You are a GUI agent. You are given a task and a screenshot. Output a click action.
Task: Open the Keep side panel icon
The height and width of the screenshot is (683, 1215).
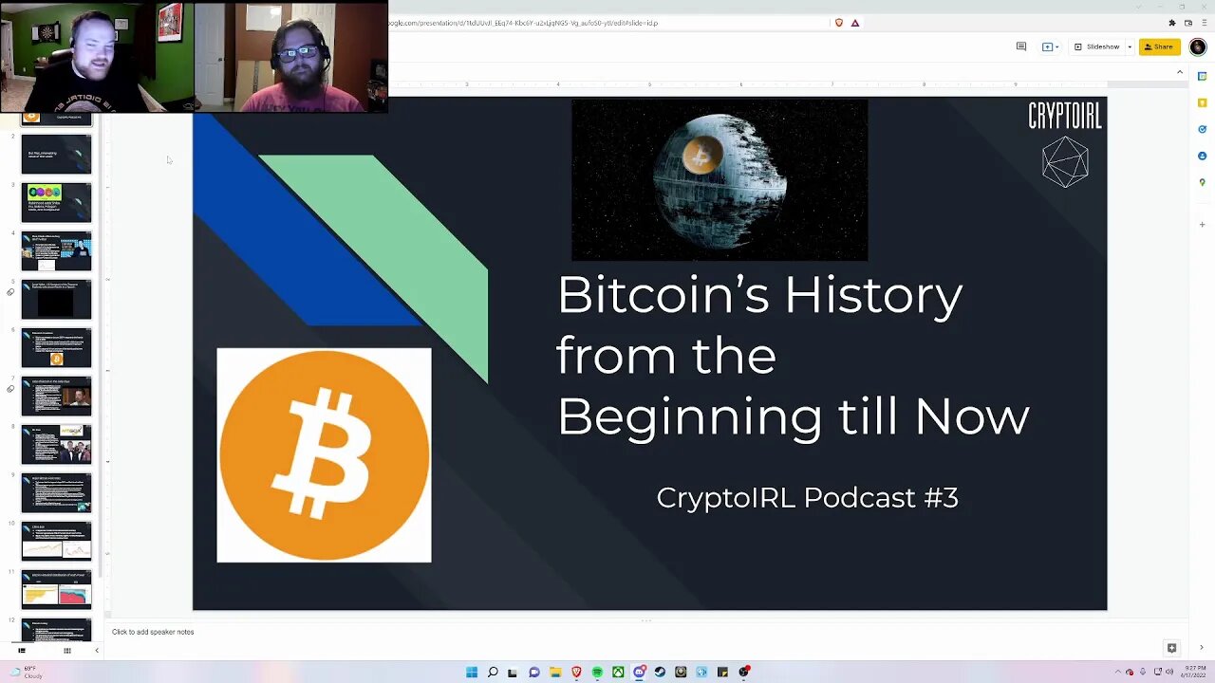1202,102
